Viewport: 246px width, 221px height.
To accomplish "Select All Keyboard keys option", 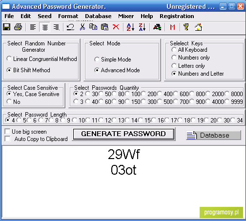I will point(189,50).
